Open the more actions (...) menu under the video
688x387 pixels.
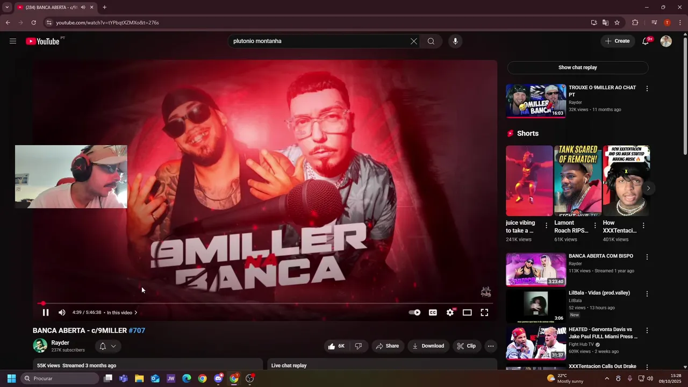(491, 346)
